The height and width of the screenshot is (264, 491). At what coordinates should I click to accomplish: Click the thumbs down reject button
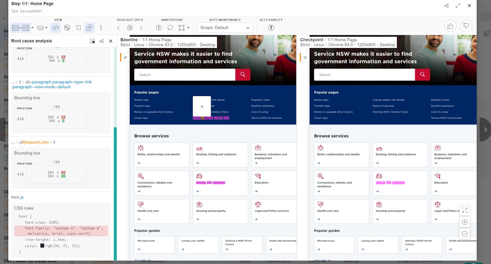click(466, 26)
